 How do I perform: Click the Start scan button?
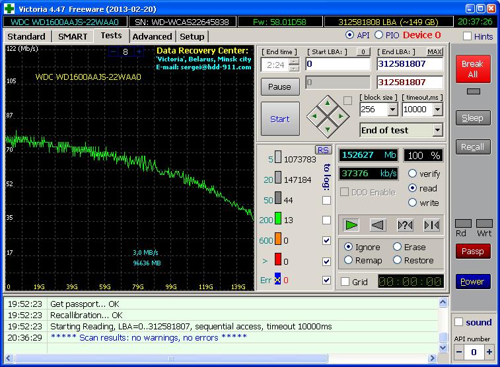coord(280,119)
